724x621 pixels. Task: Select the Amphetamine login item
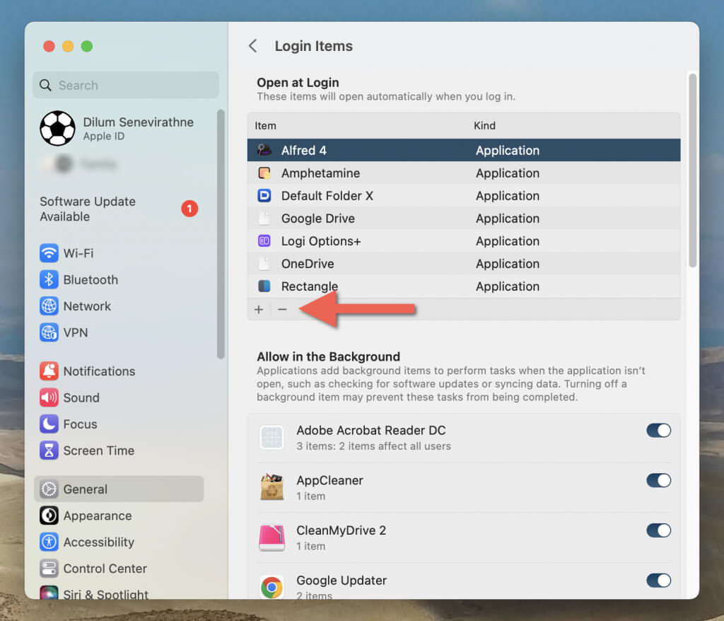[x=464, y=173]
